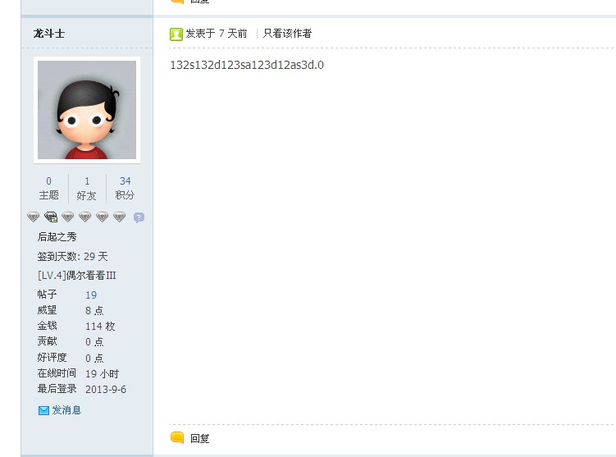Reply using the bottom 回复 link
This screenshot has height=457, width=616.
coord(199,438)
